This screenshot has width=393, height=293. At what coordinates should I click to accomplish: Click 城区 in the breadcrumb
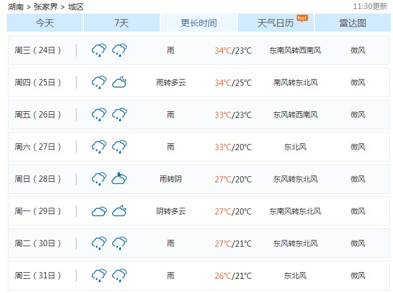point(75,7)
